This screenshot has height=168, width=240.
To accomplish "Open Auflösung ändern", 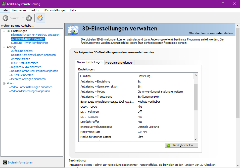I will tap(22, 51).
